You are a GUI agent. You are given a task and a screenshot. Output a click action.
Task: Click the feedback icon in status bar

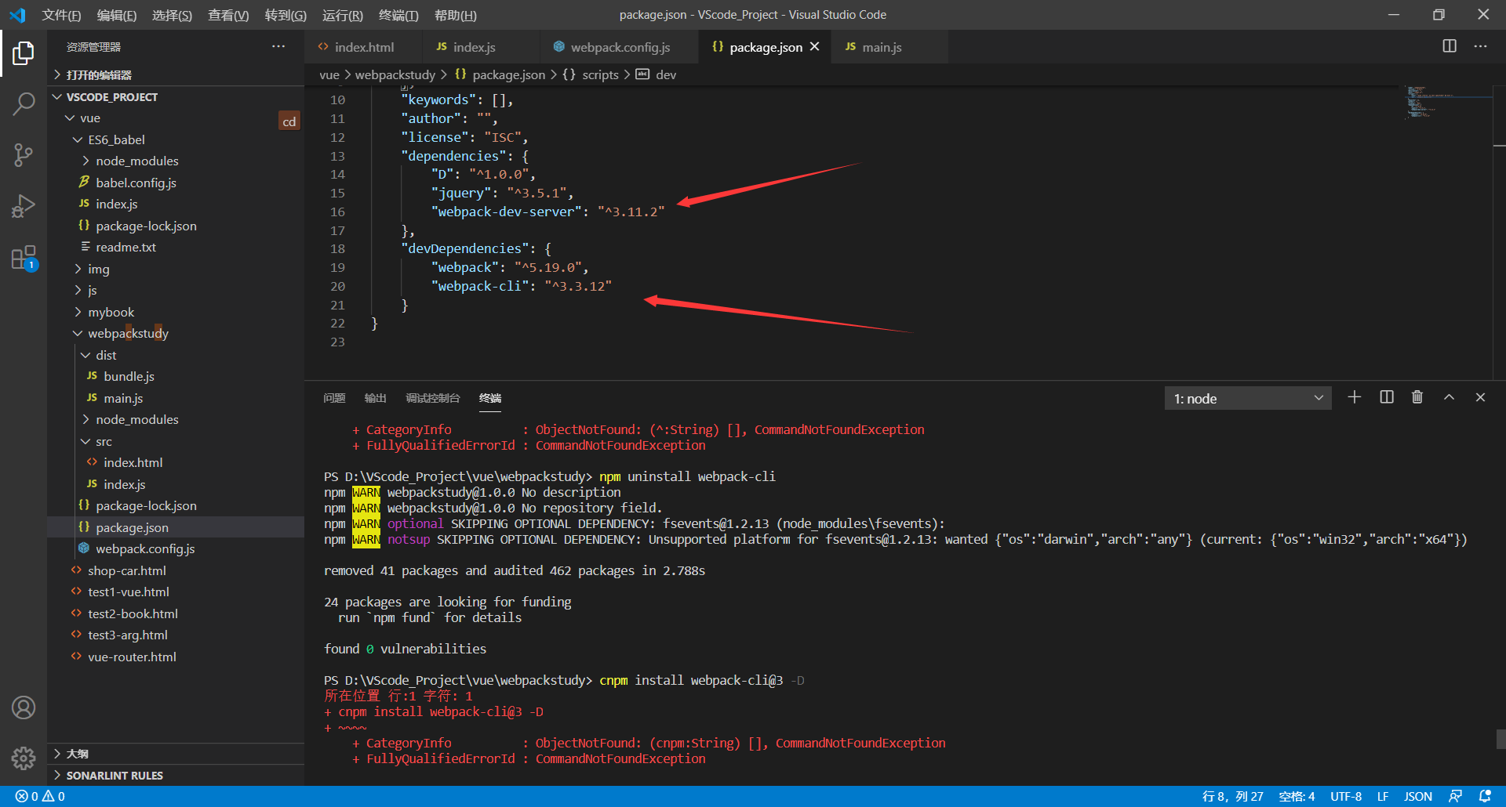(1455, 796)
